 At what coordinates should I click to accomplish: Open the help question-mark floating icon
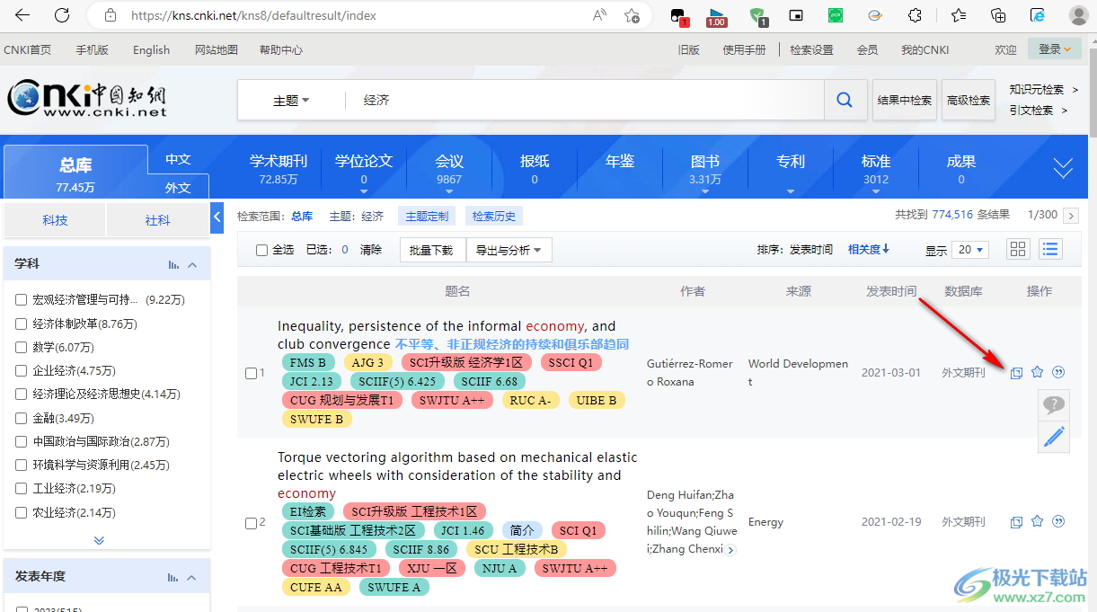click(x=1054, y=405)
